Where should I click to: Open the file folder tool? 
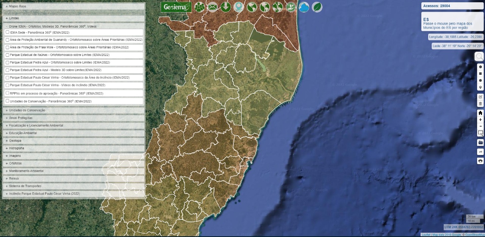pos(480,143)
